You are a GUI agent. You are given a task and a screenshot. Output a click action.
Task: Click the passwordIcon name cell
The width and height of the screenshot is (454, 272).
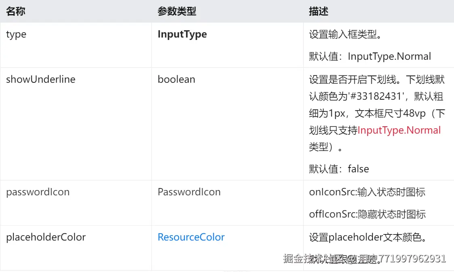point(38,192)
